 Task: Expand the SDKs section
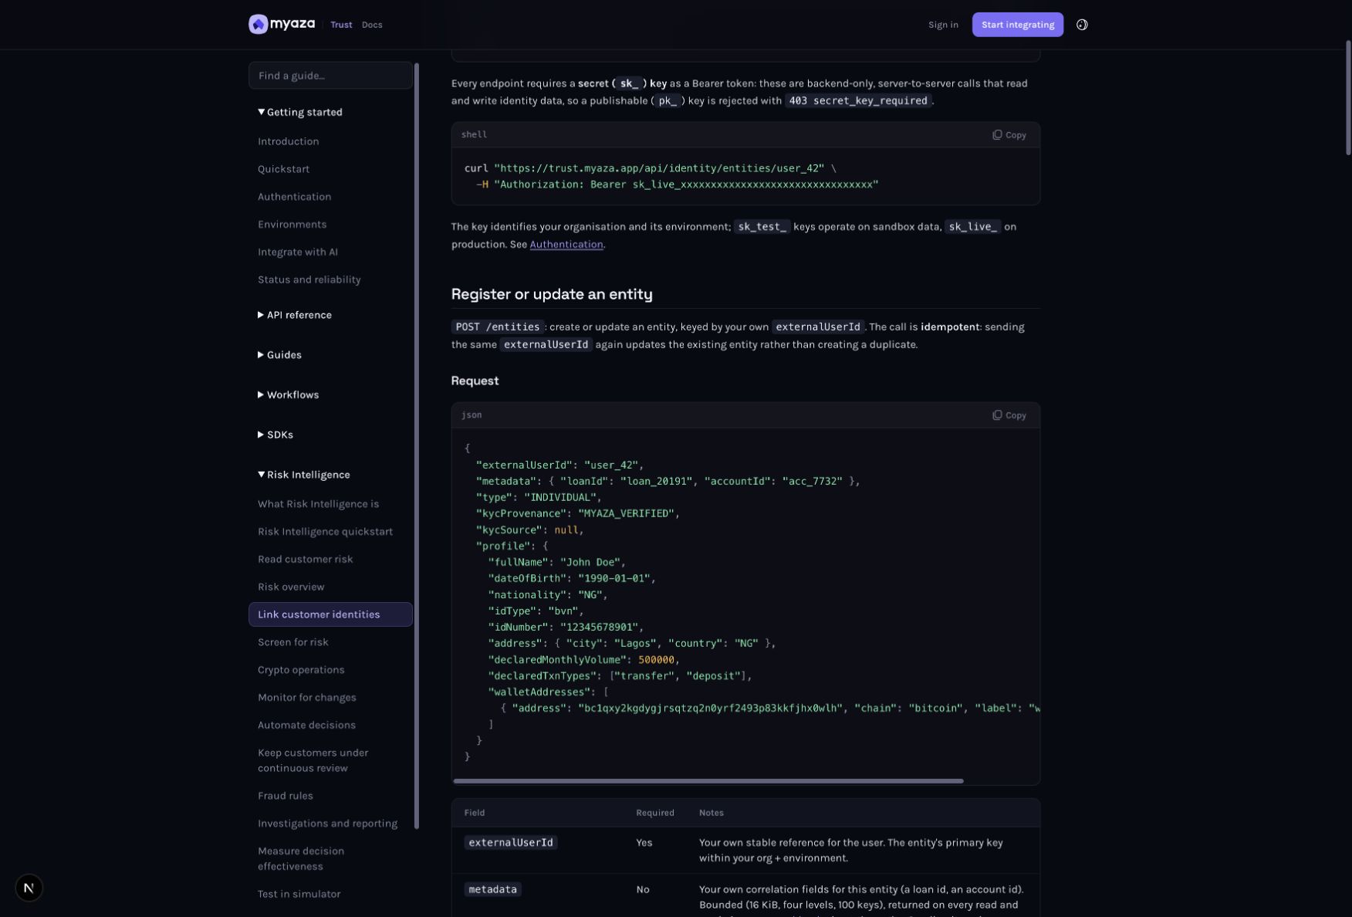click(x=275, y=435)
